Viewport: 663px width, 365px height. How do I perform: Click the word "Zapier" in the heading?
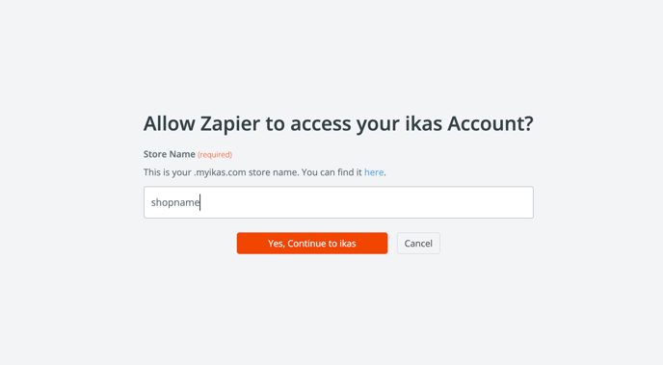tap(230, 124)
